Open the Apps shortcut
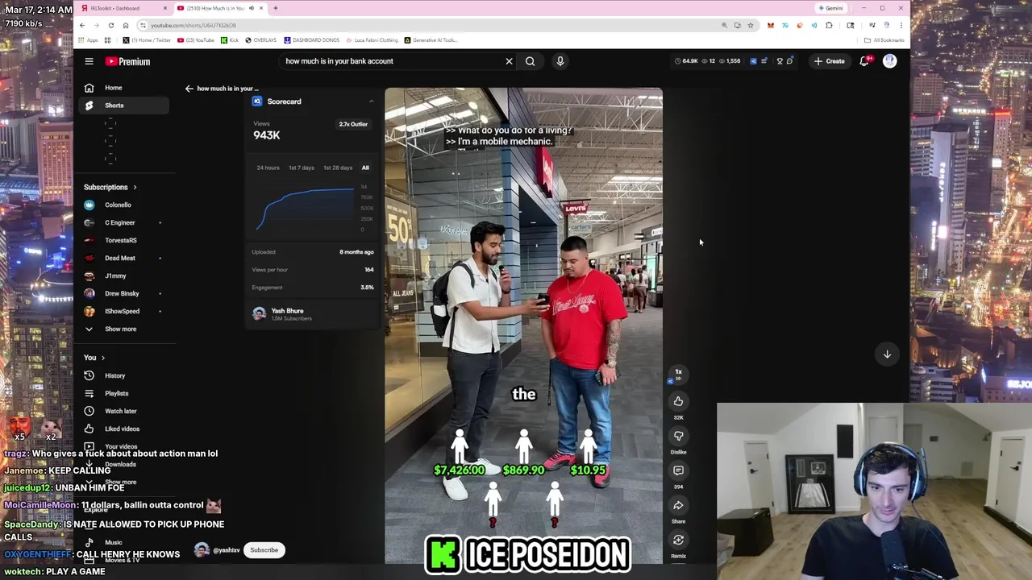The image size is (1032, 580). [89, 40]
